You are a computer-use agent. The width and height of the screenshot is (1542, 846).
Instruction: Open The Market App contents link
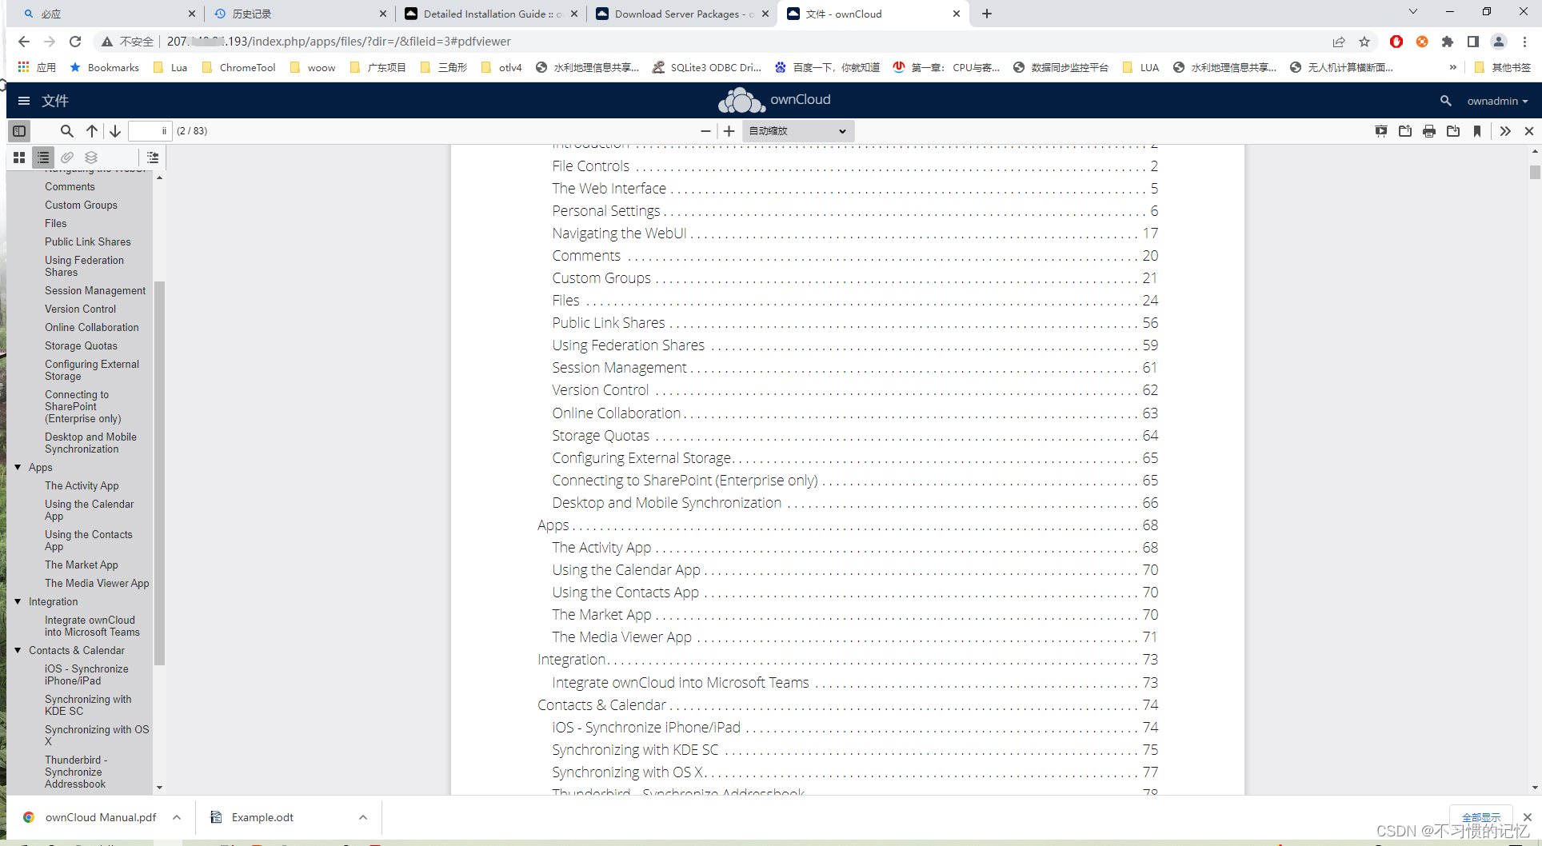point(601,615)
